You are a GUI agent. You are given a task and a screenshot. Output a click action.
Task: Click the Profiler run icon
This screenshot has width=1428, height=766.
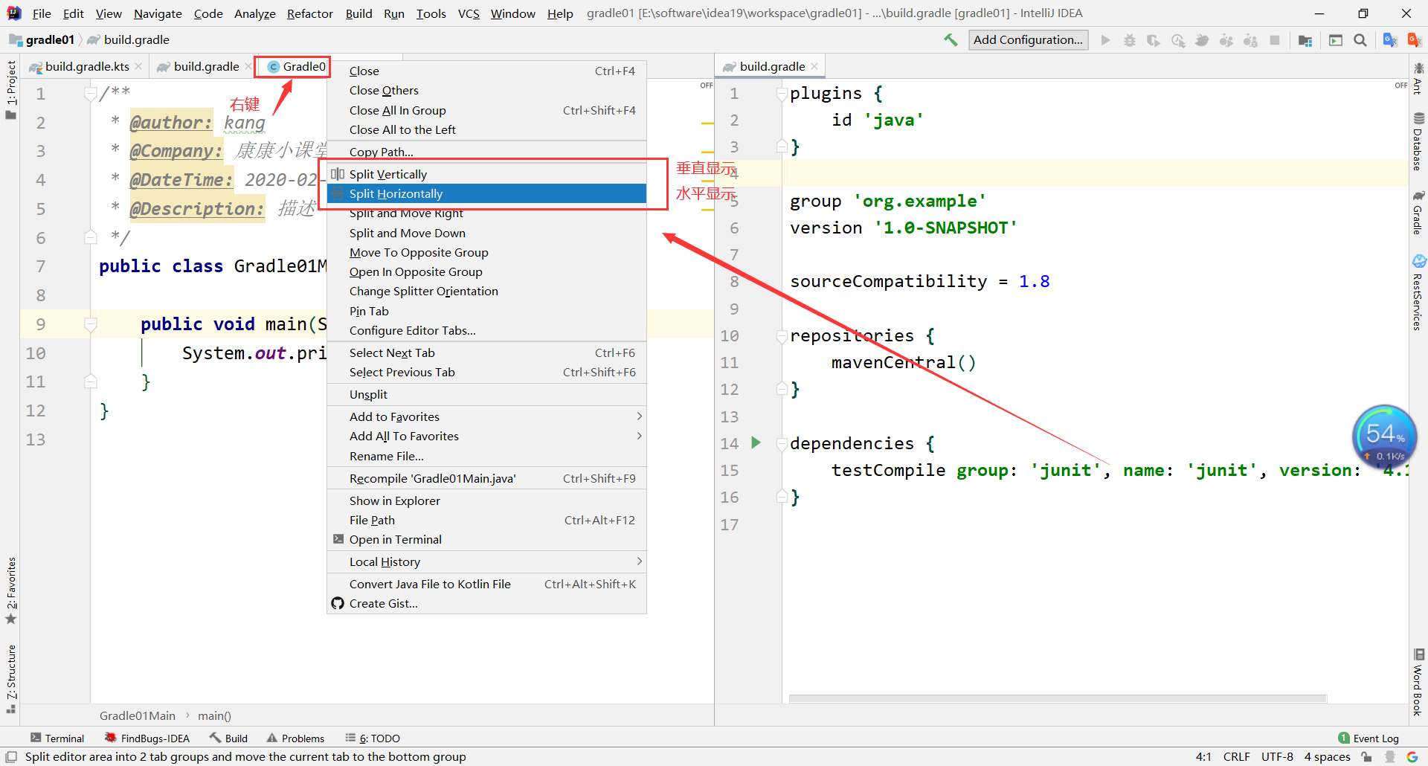point(1178,40)
